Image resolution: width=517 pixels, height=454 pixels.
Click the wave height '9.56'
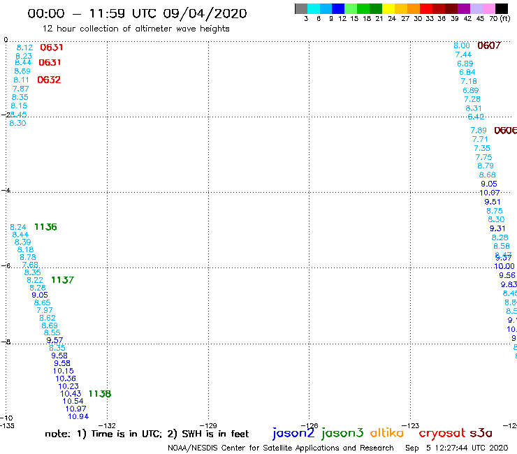click(507, 275)
